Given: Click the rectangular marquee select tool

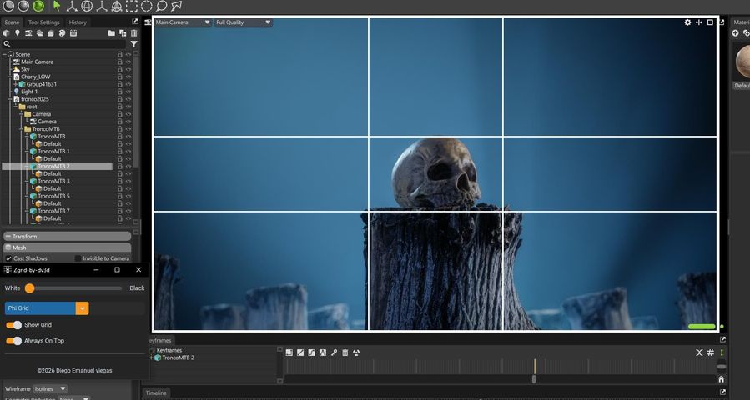Looking at the screenshot, I should (132, 6).
